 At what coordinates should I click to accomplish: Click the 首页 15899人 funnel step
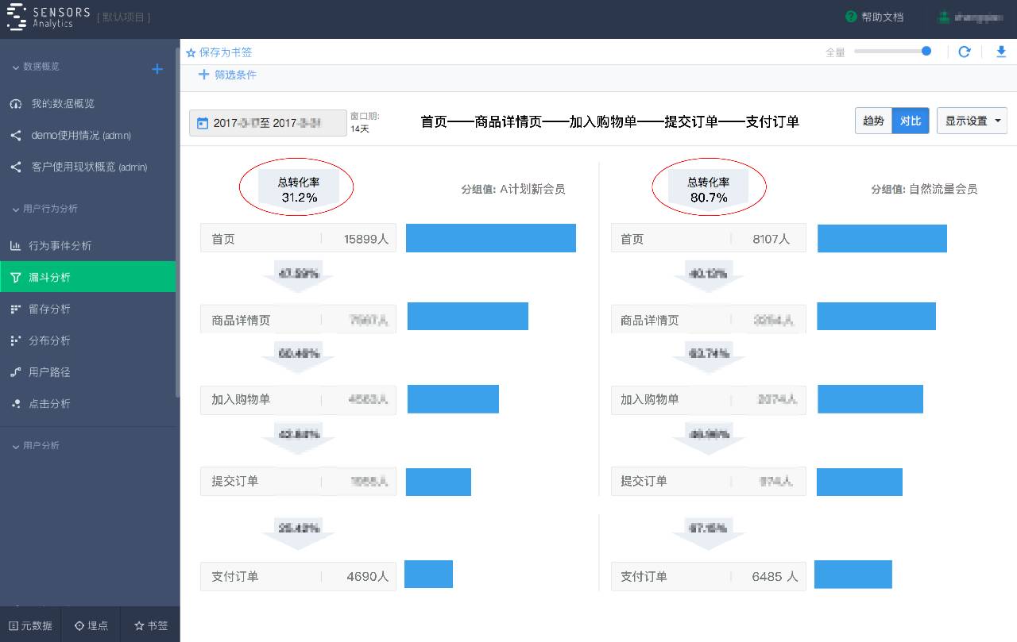click(298, 239)
